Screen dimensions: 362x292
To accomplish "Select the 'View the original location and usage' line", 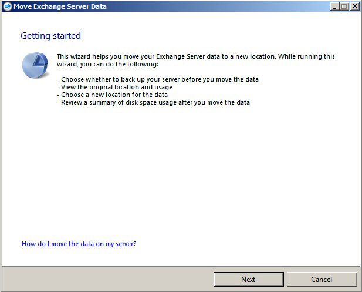I will (x=114, y=87).
